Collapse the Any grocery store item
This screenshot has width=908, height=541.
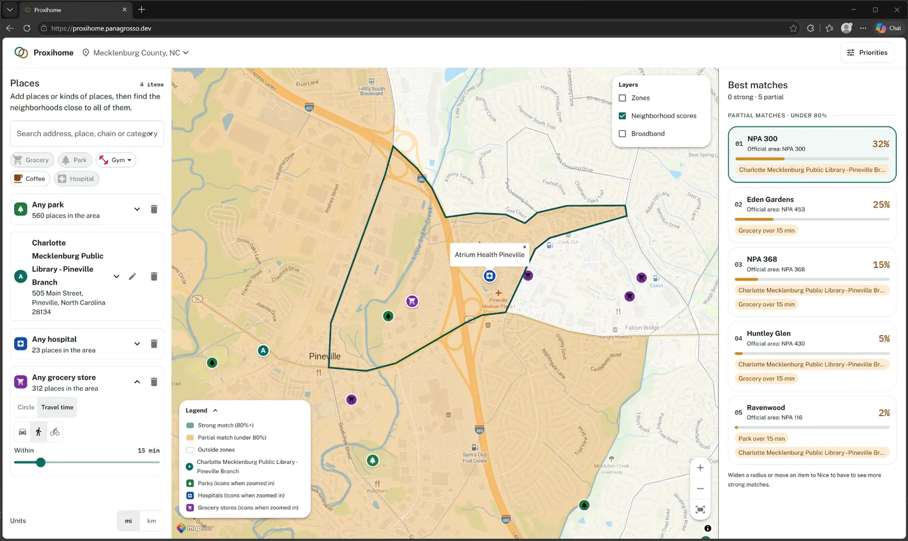point(137,382)
